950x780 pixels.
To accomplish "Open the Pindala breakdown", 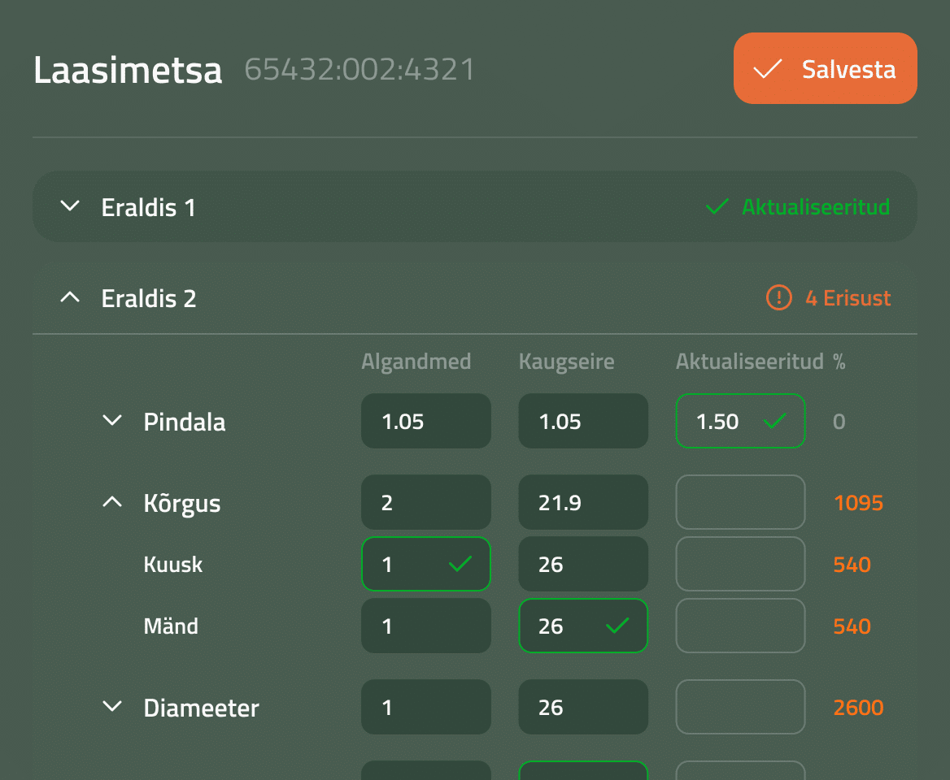I will tap(111, 420).
